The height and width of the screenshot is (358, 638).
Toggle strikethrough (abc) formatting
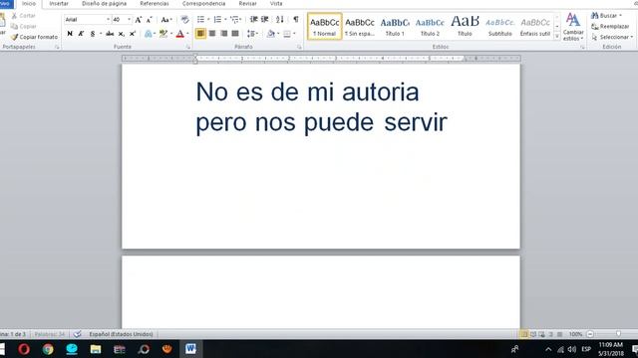tap(110, 34)
